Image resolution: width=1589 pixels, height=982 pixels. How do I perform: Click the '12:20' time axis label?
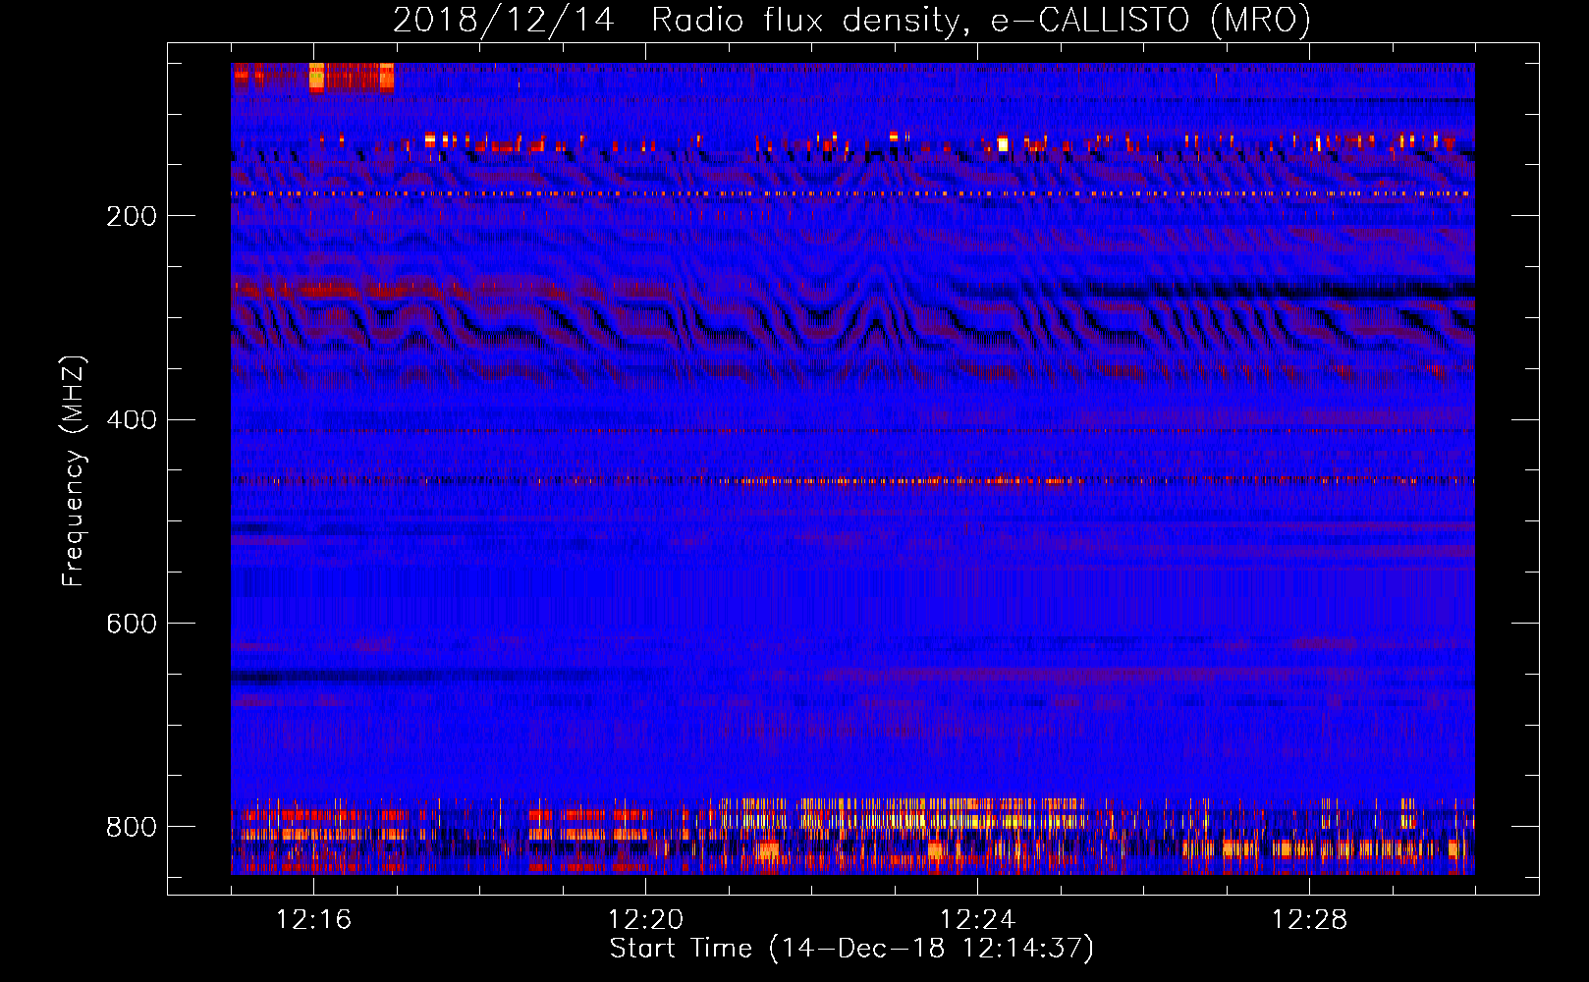click(645, 920)
